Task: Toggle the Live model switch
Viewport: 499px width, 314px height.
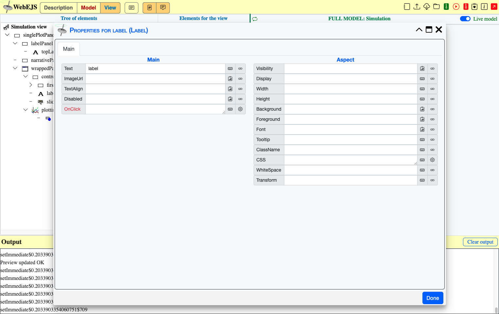Action: [465, 19]
